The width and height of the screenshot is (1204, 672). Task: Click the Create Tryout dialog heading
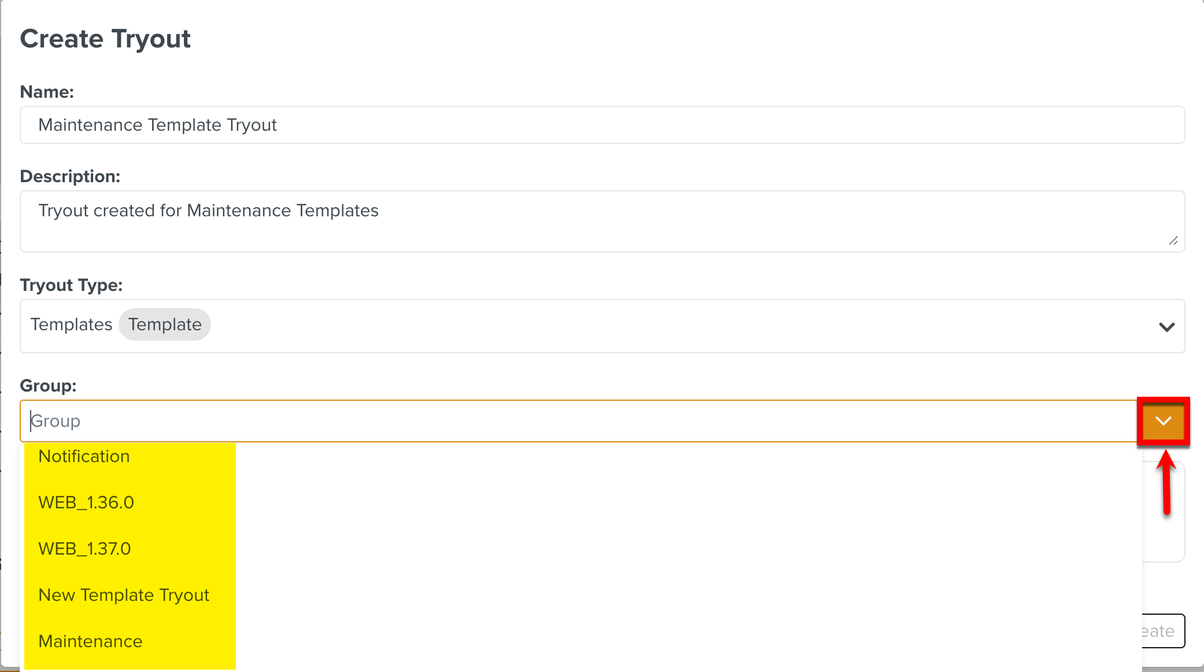click(105, 39)
